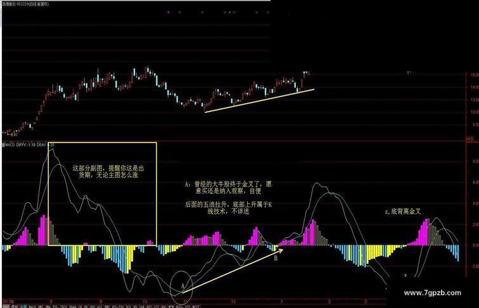Choose the ROC indicator tab
Viewport: 479px width, 308px height.
(164, 306)
